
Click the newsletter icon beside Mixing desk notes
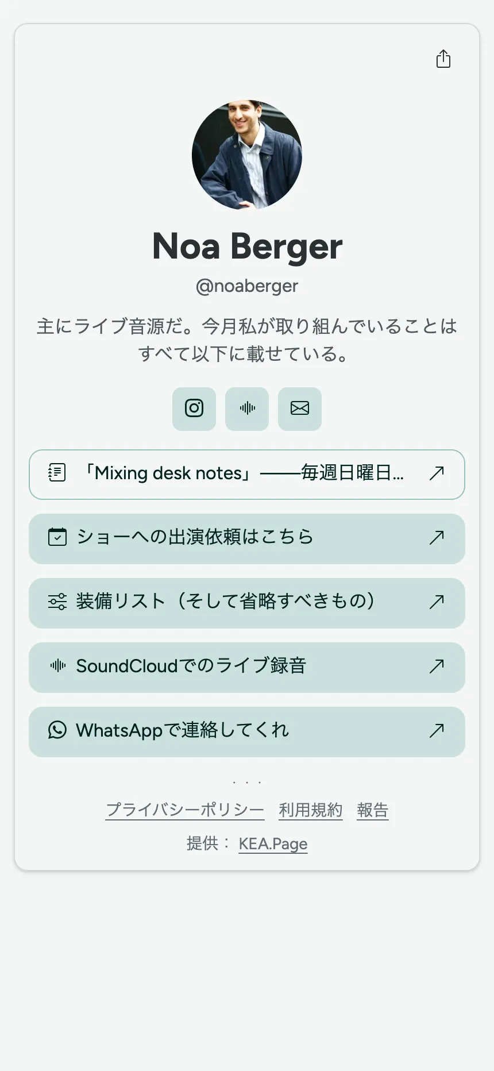pyautogui.click(x=57, y=473)
